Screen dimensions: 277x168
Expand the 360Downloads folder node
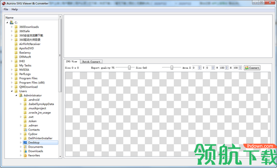click(12, 27)
